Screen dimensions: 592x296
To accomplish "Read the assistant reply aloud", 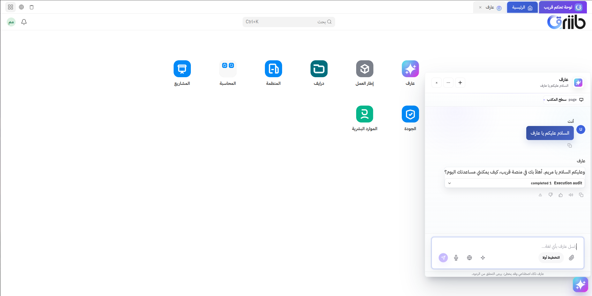I will (x=571, y=195).
